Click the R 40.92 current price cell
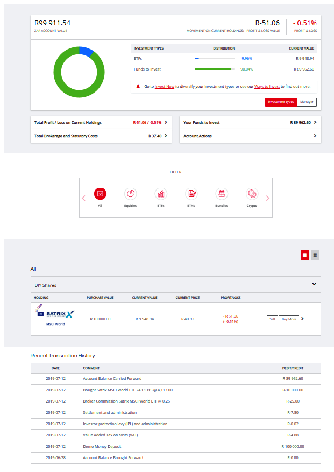Image resolution: width=334 pixels, height=472 pixels. (x=188, y=319)
